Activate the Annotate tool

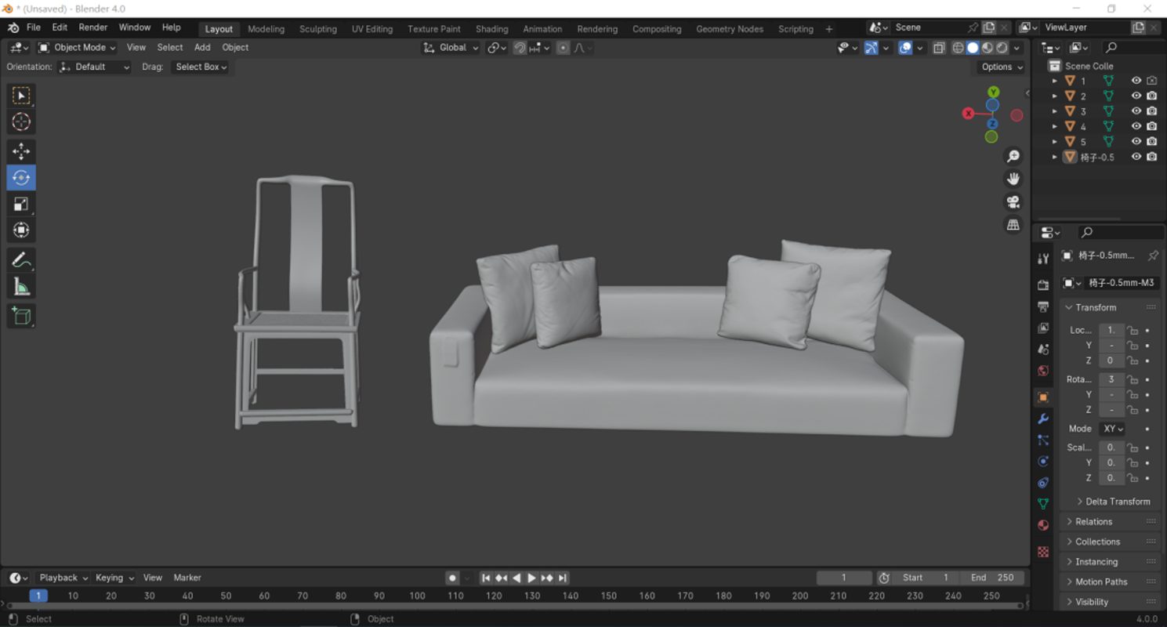(21, 260)
